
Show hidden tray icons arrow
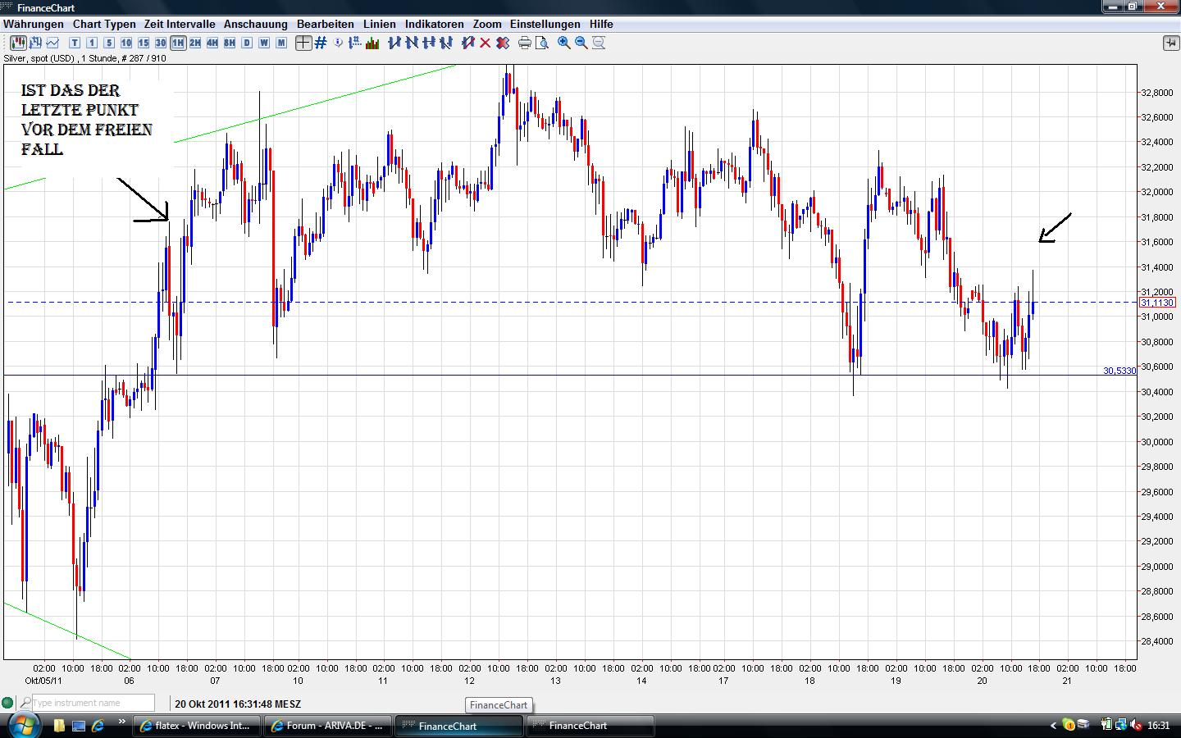pyautogui.click(x=1054, y=726)
